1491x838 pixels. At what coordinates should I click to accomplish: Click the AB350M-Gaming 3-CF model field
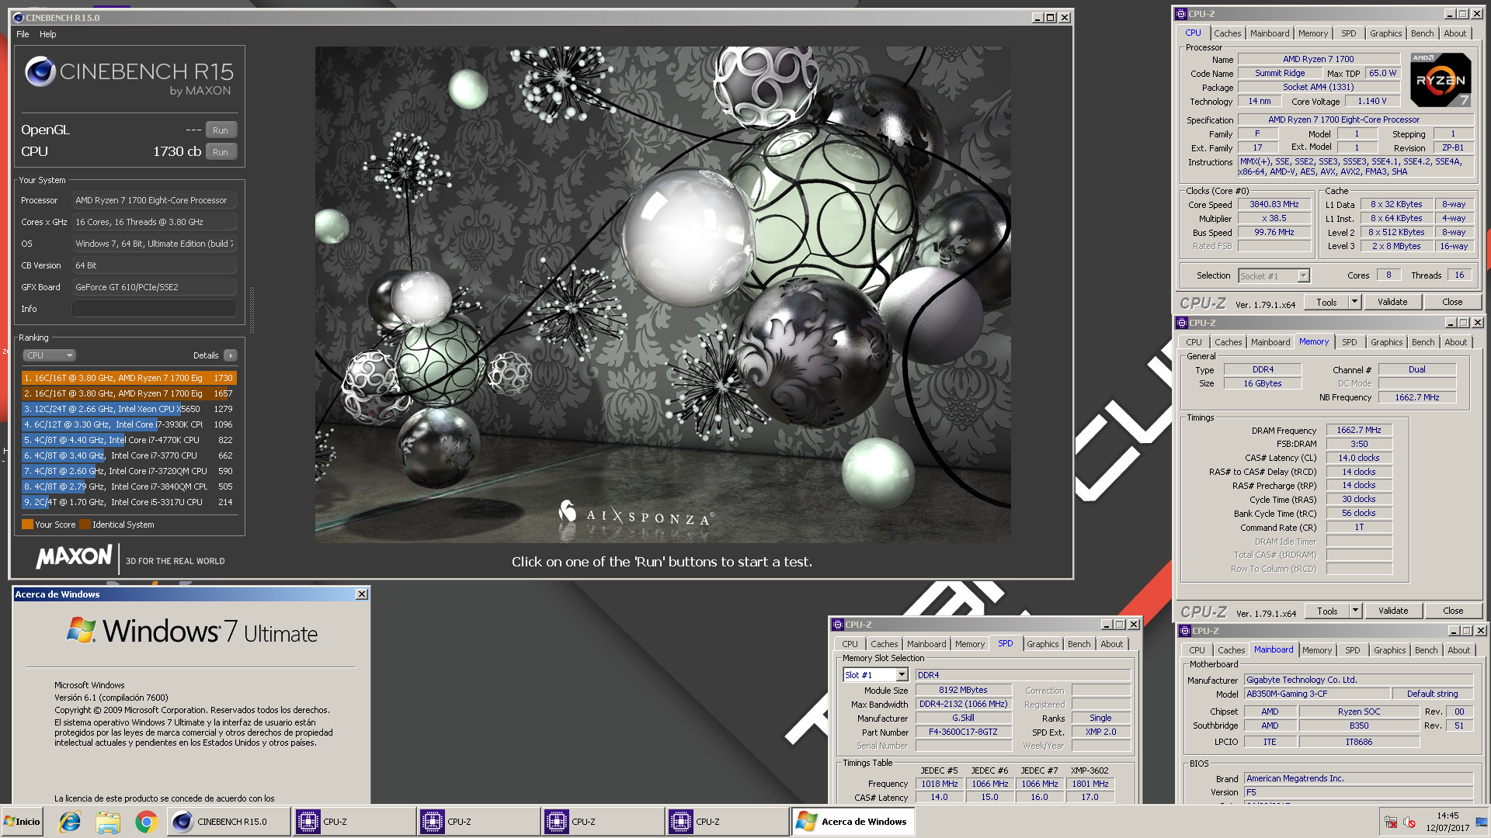(1315, 694)
